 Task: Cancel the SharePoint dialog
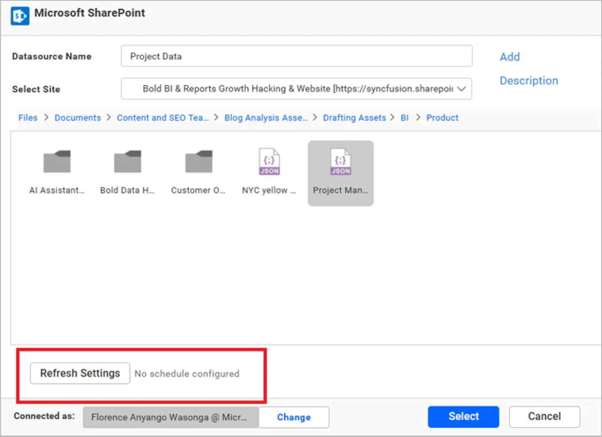click(544, 417)
